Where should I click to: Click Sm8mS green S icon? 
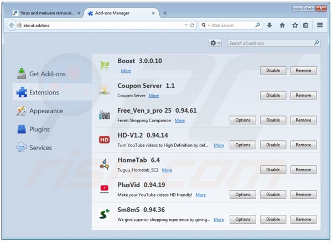point(105,214)
